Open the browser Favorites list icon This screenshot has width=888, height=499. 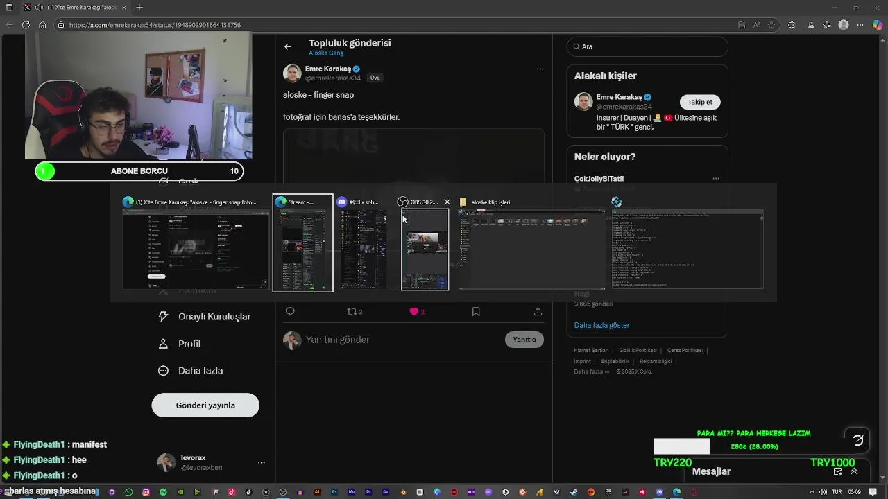click(827, 25)
